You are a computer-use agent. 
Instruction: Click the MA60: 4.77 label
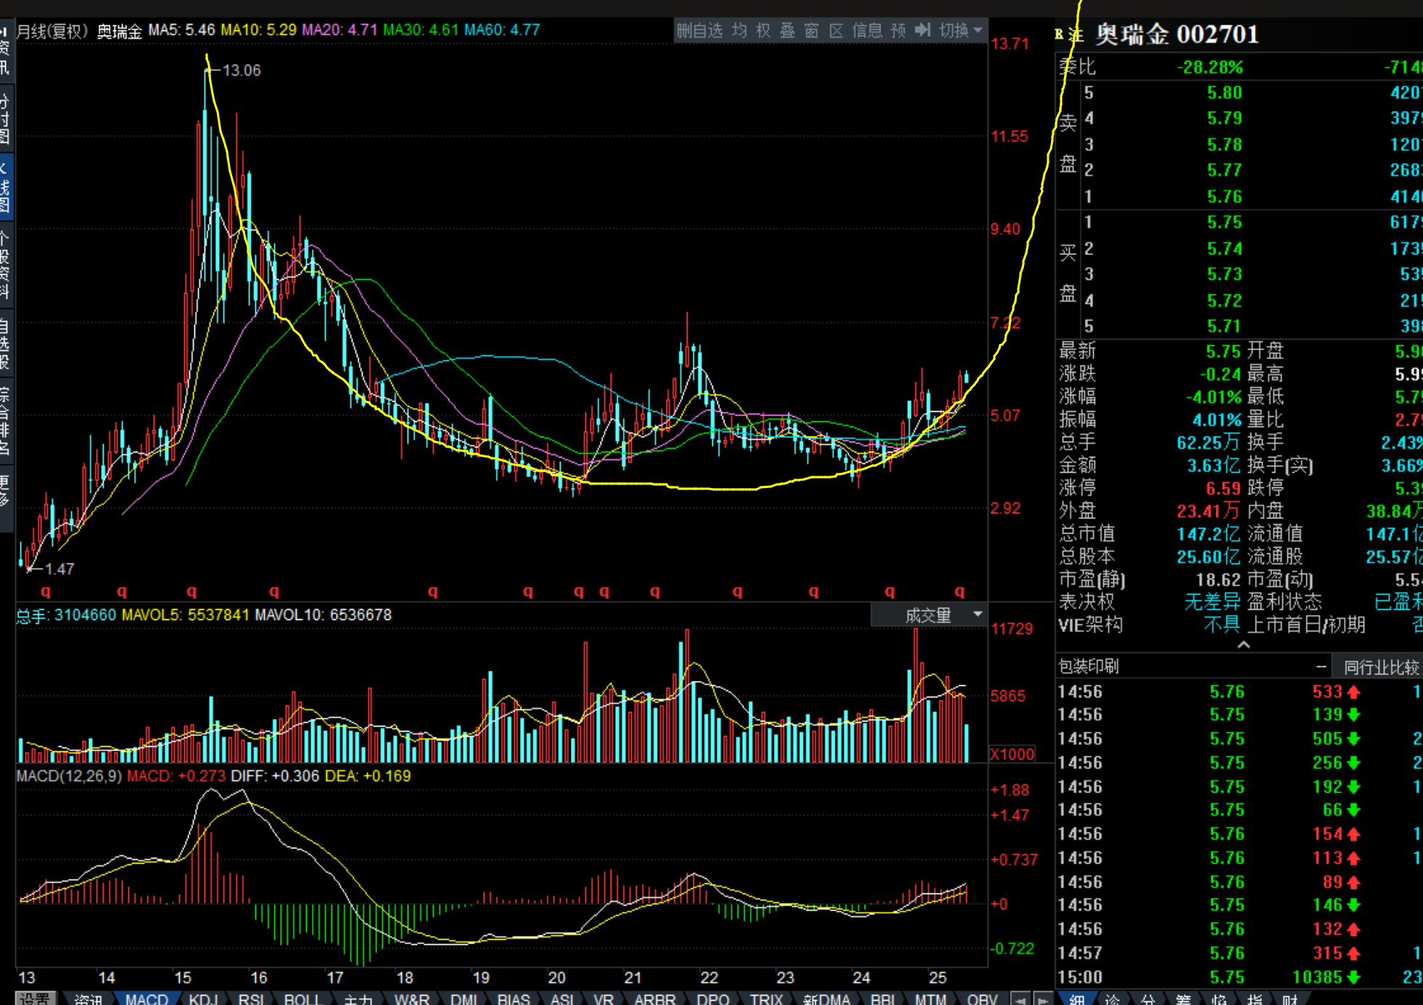502,30
